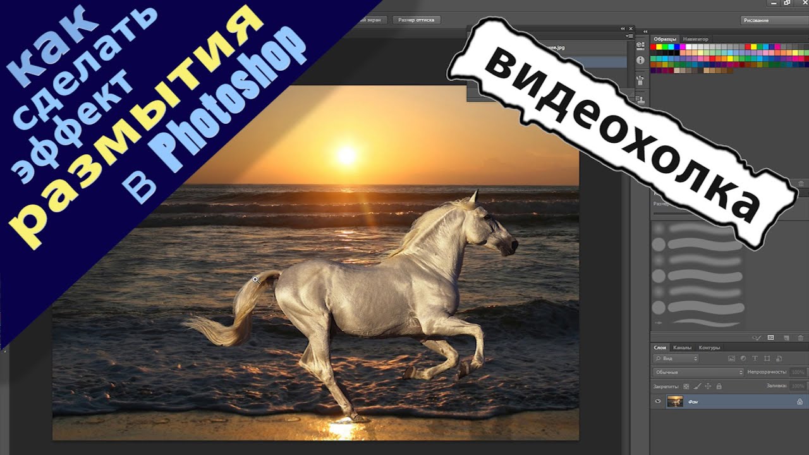809x455 pixels.
Task: Click the "Непрозрачность" opacity value field
Action: [x=798, y=372]
